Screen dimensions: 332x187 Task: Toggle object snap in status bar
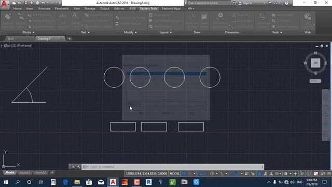[x=237, y=173]
